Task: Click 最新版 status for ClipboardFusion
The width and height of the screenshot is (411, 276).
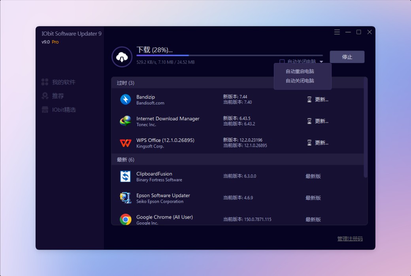Action: (313, 176)
